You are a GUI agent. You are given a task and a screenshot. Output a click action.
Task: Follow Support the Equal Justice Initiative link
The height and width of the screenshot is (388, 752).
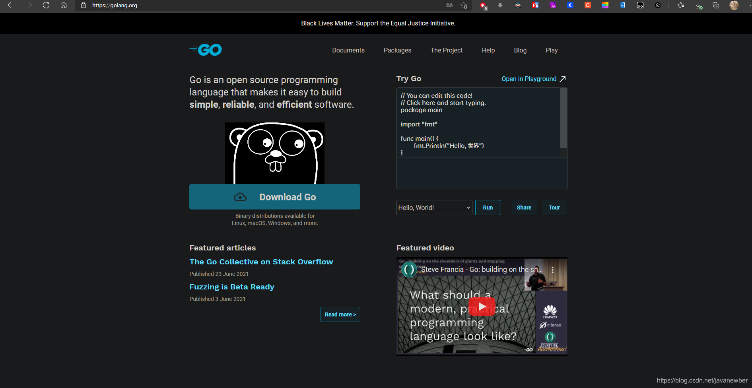pyautogui.click(x=406, y=23)
